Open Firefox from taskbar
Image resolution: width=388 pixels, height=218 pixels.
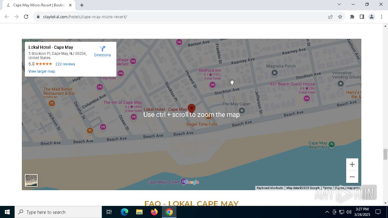154,212
